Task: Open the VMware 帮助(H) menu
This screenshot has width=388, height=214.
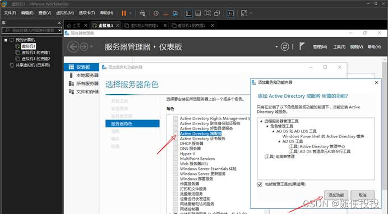Action: point(107,13)
